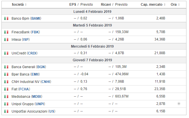Click market cap value 11,91B
Screen dimensions: 189x118
[x=160, y=82]
